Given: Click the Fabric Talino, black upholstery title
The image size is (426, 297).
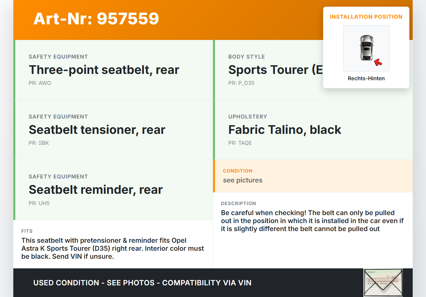Looking at the screenshot, I should 285,130.
